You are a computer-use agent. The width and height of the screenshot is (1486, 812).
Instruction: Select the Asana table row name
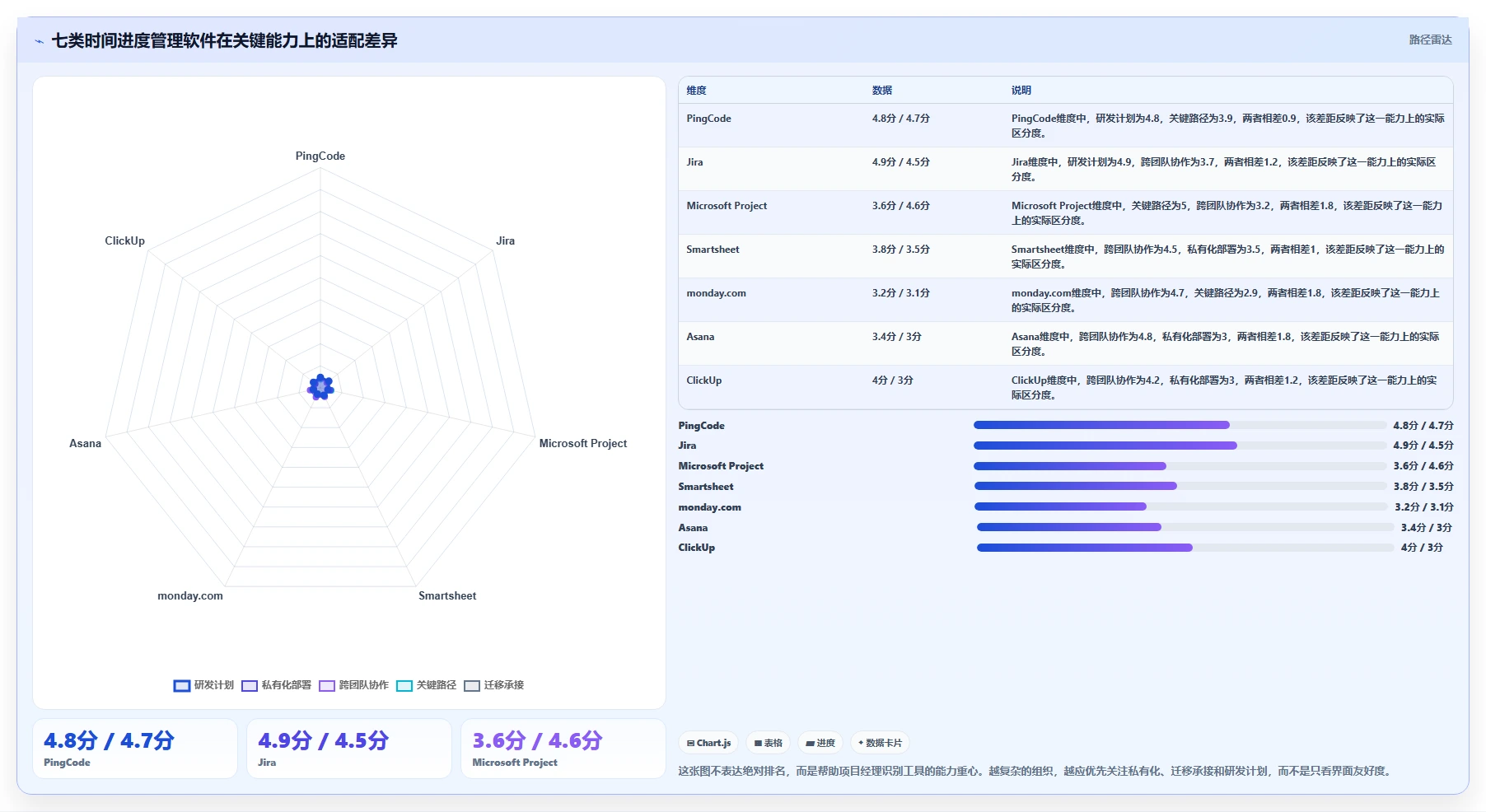click(700, 337)
